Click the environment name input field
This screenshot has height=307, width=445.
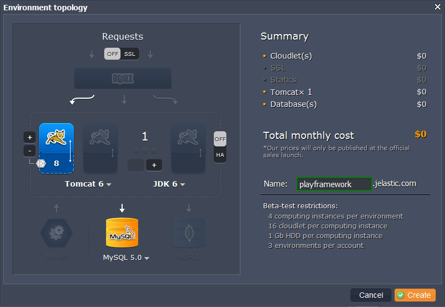pyautogui.click(x=334, y=184)
